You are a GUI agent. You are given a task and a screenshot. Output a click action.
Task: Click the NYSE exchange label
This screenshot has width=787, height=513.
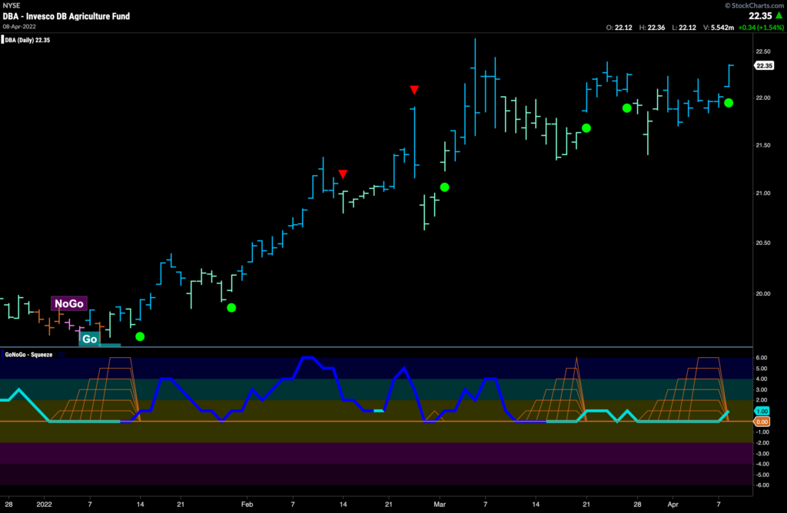click(x=12, y=5)
